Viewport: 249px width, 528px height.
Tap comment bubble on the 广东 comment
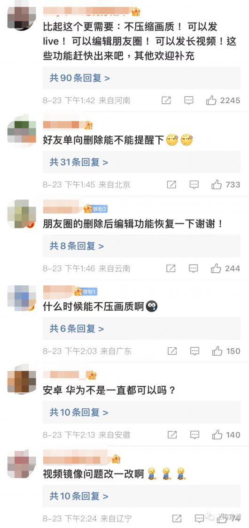(195, 351)
